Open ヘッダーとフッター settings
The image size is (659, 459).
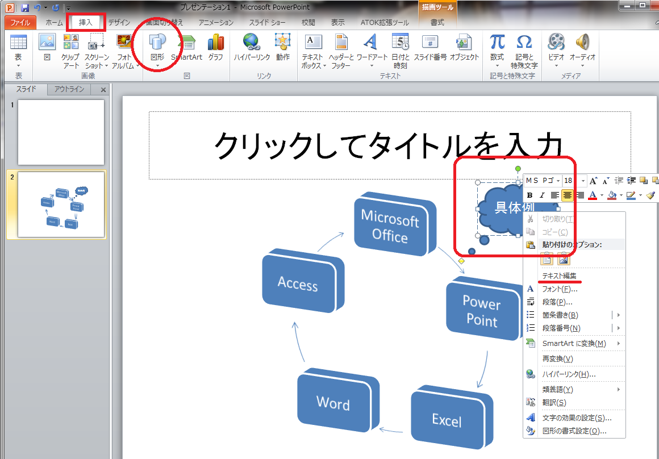click(x=341, y=51)
